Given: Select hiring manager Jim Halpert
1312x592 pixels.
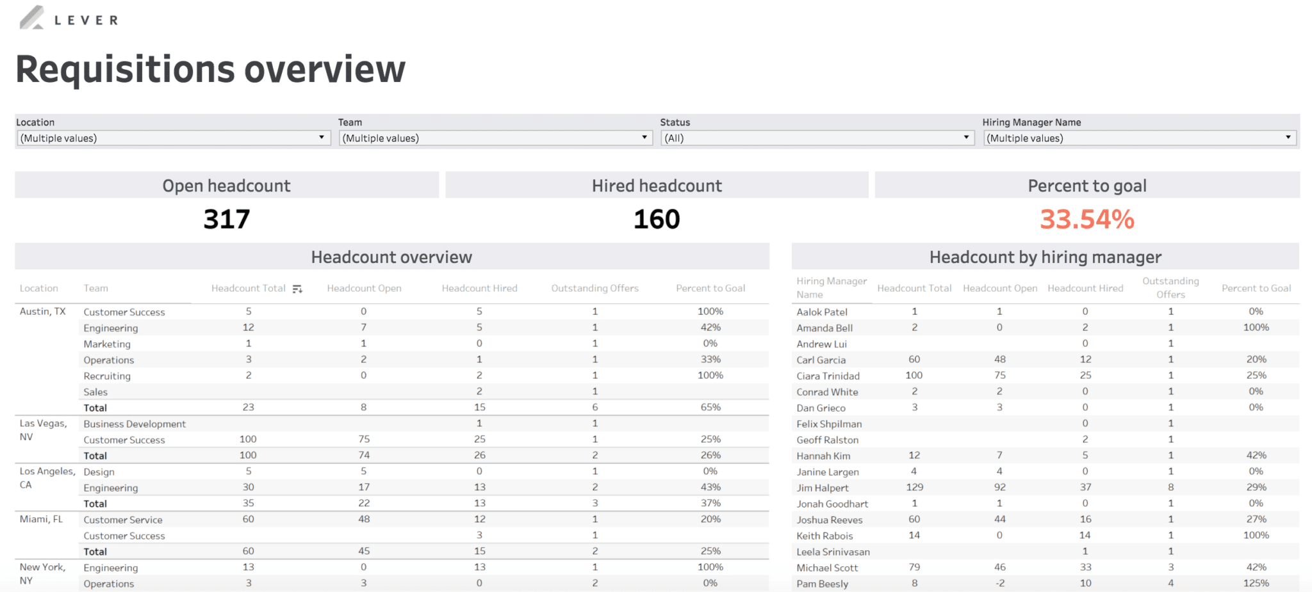Looking at the screenshot, I should (x=822, y=488).
